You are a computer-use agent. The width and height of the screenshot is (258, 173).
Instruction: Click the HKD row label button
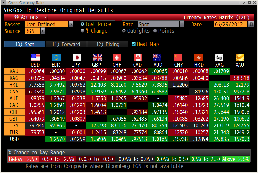point(14,84)
